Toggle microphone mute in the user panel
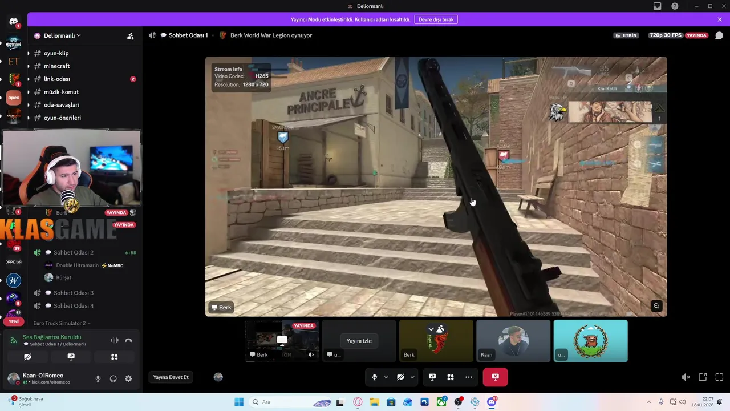Viewport: 730px width, 411px height. (98, 378)
